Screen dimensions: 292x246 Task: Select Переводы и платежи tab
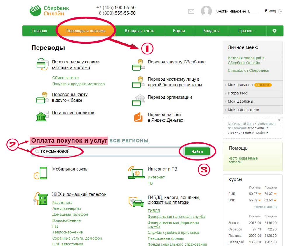[86, 31]
